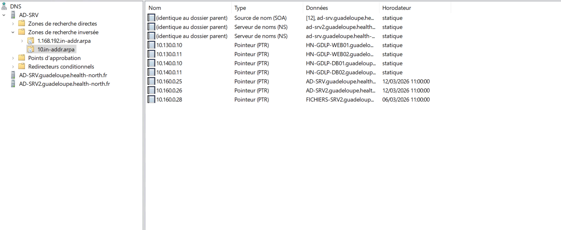Click the PTR record icon for HN-GDLP-DB01
Image resolution: width=561 pixels, height=230 pixels.
coord(151,63)
